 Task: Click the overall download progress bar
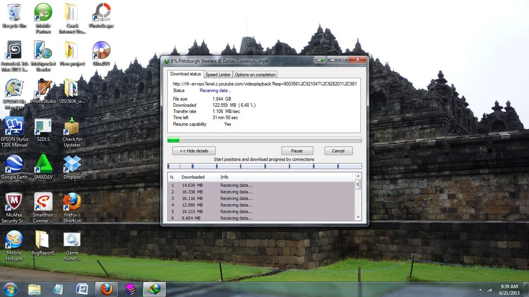pos(264,140)
